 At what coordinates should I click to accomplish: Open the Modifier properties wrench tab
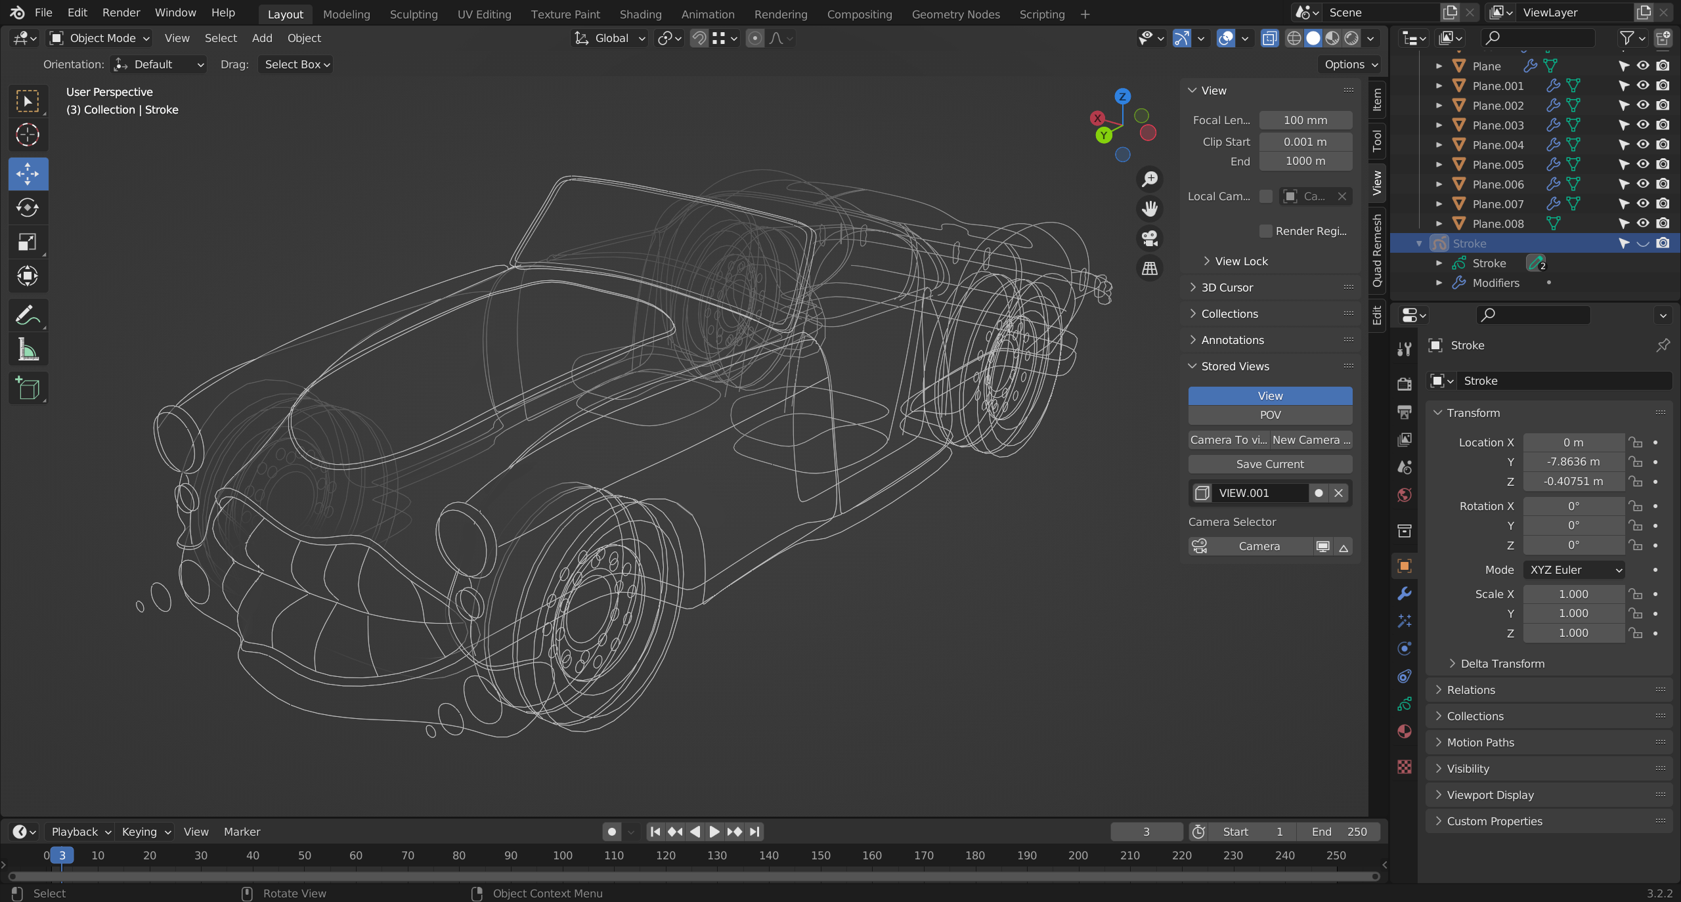tap(1405, 593)
